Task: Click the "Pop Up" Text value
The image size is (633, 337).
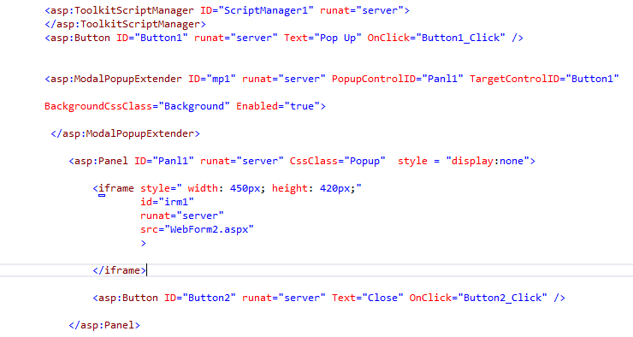Action: pos(338,38)
